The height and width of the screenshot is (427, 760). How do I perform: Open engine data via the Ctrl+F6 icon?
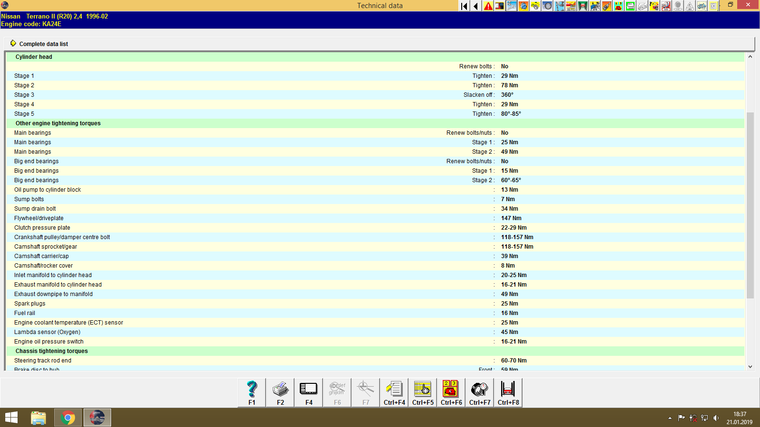(x=451, y=392)
